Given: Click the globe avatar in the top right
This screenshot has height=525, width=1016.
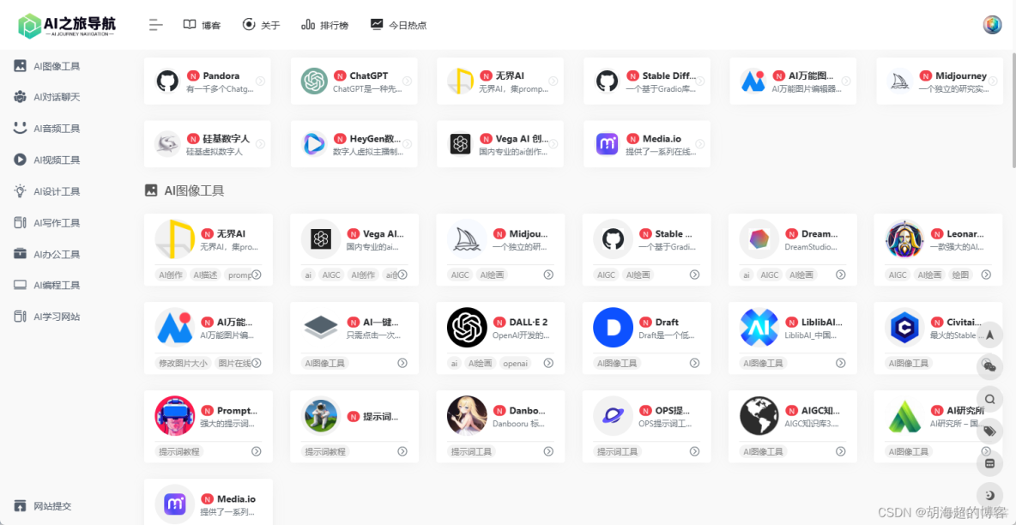Looking at the screenshot, I should coord(992,24).
